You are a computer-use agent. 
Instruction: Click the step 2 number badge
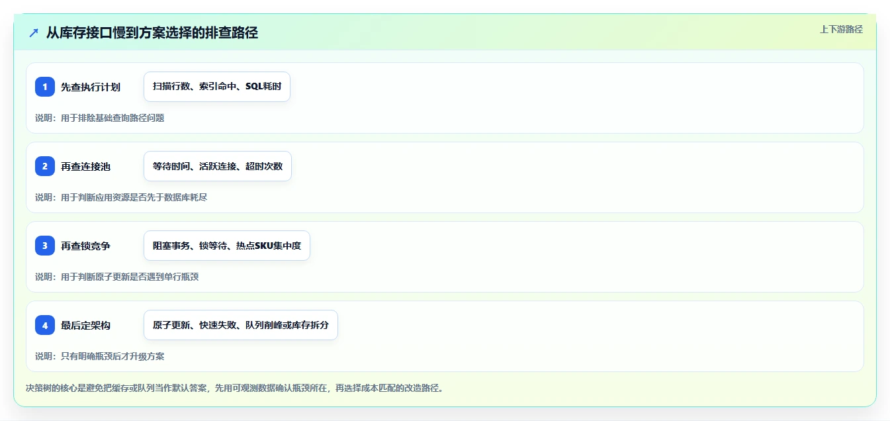click(45, 166)
